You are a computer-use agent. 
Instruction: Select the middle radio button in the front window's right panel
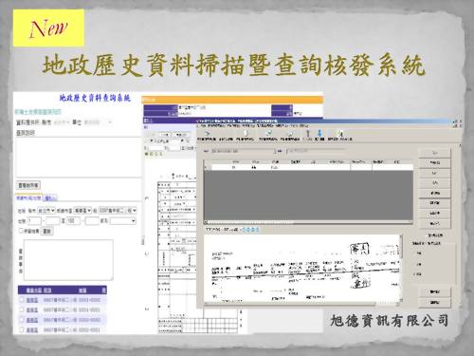[419, 264]
